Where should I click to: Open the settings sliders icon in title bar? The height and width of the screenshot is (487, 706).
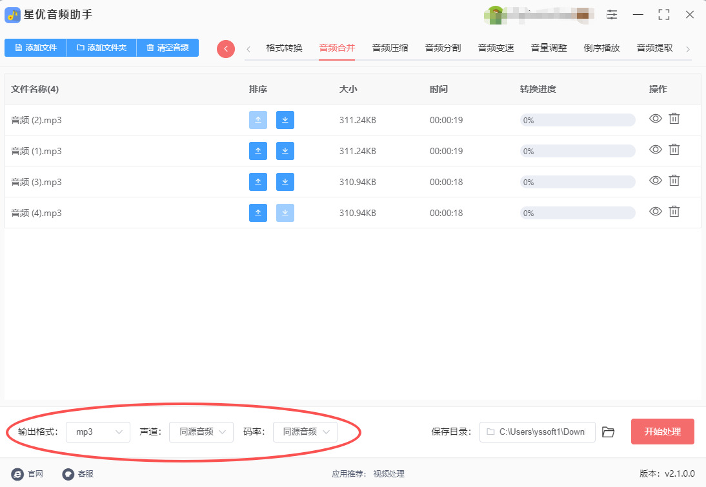coord(612,14)
